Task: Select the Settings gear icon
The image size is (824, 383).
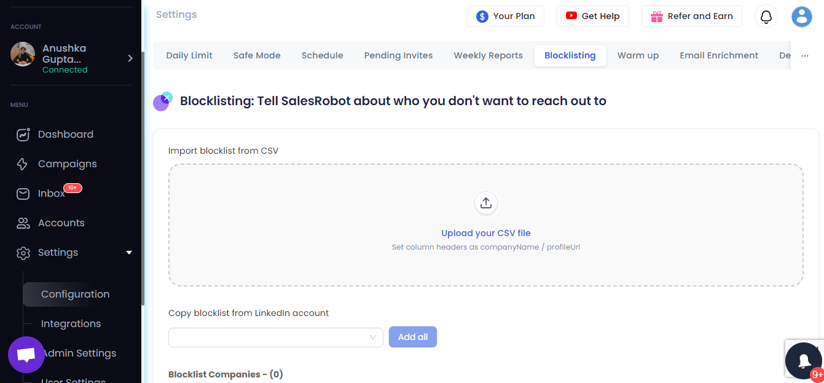Action: point(23,252)
